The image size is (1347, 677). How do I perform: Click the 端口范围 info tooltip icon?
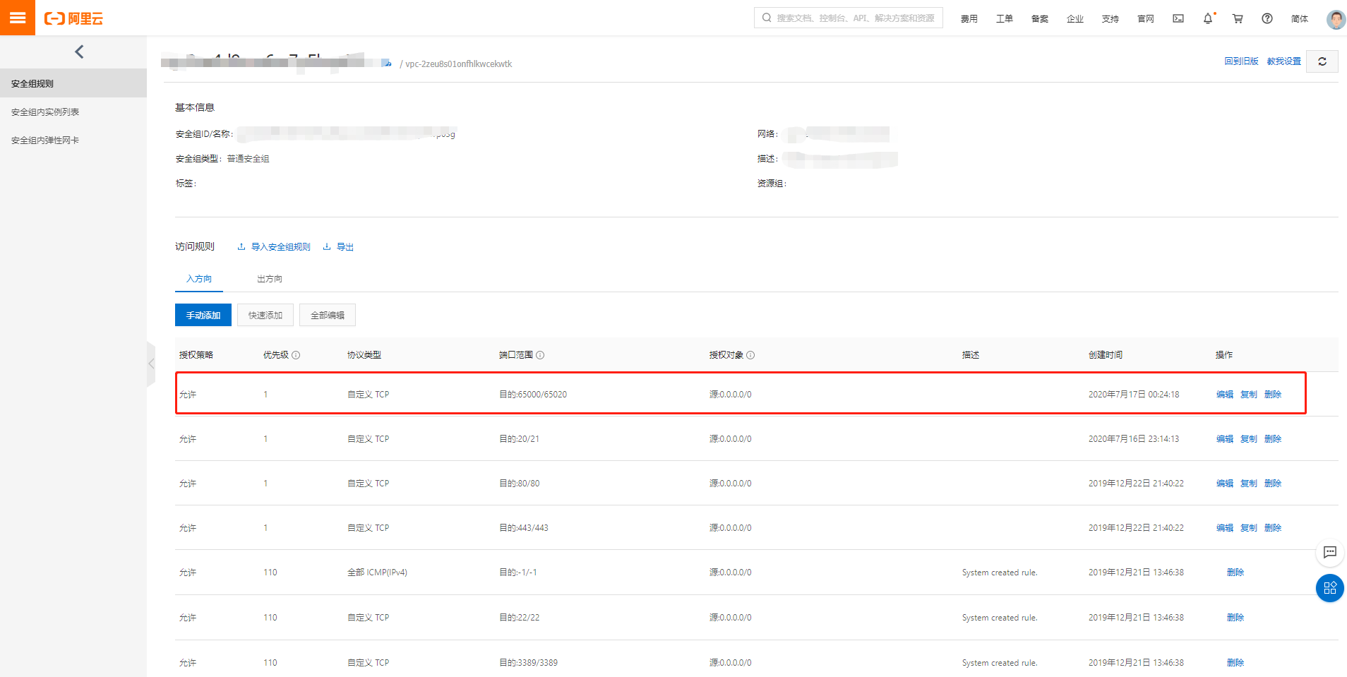pyautogui.click(x=541, y=355)
